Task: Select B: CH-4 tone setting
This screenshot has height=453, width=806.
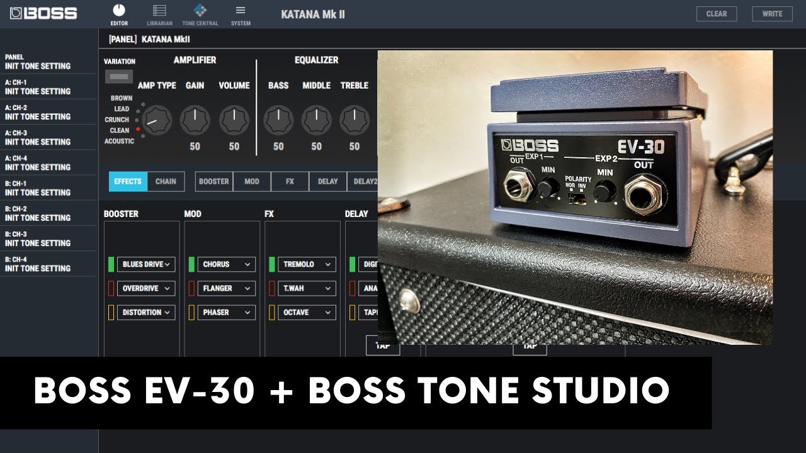Action: (48, 264)
